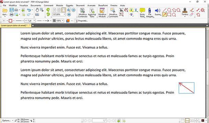Toggle the single page continuous layout
The height and width of the screenshot is (123, 209).
pyautogui.click(x=187, y=121)
